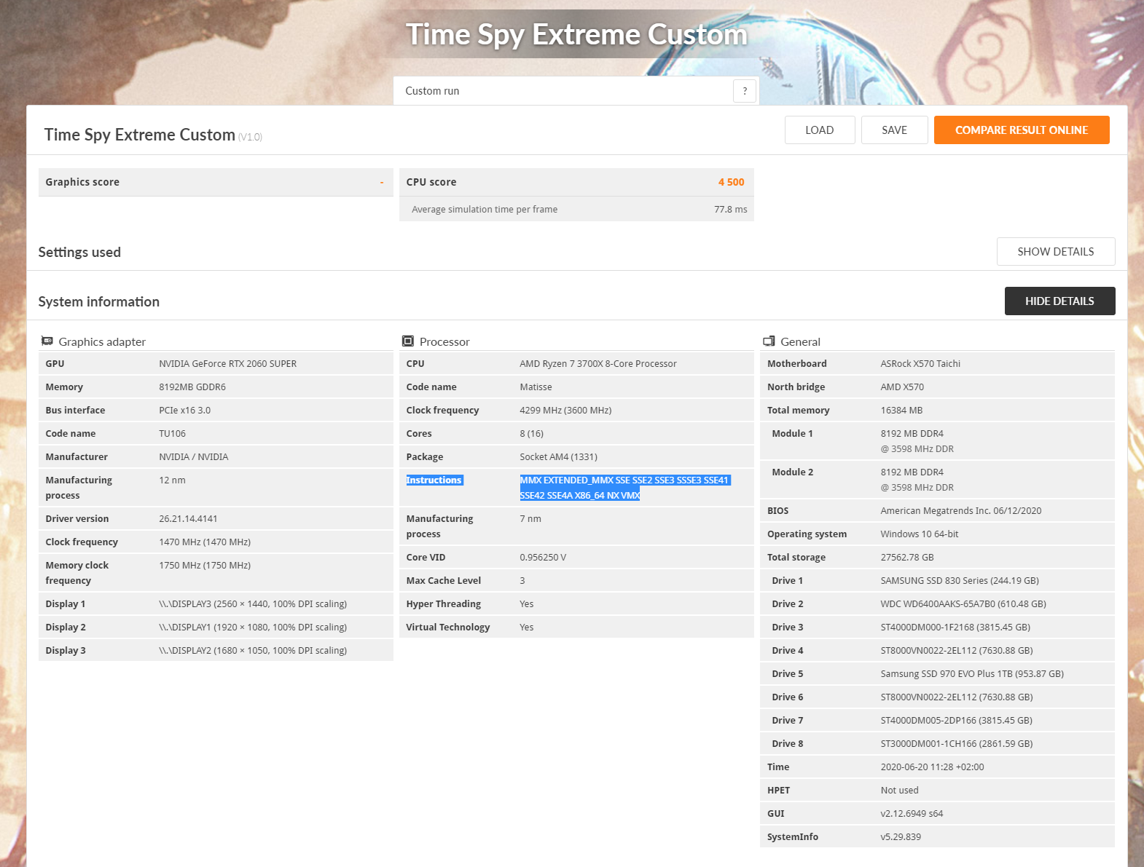Click the LOAD button
The width and height of the screenshot is (1144, 867).
(820, 130)
